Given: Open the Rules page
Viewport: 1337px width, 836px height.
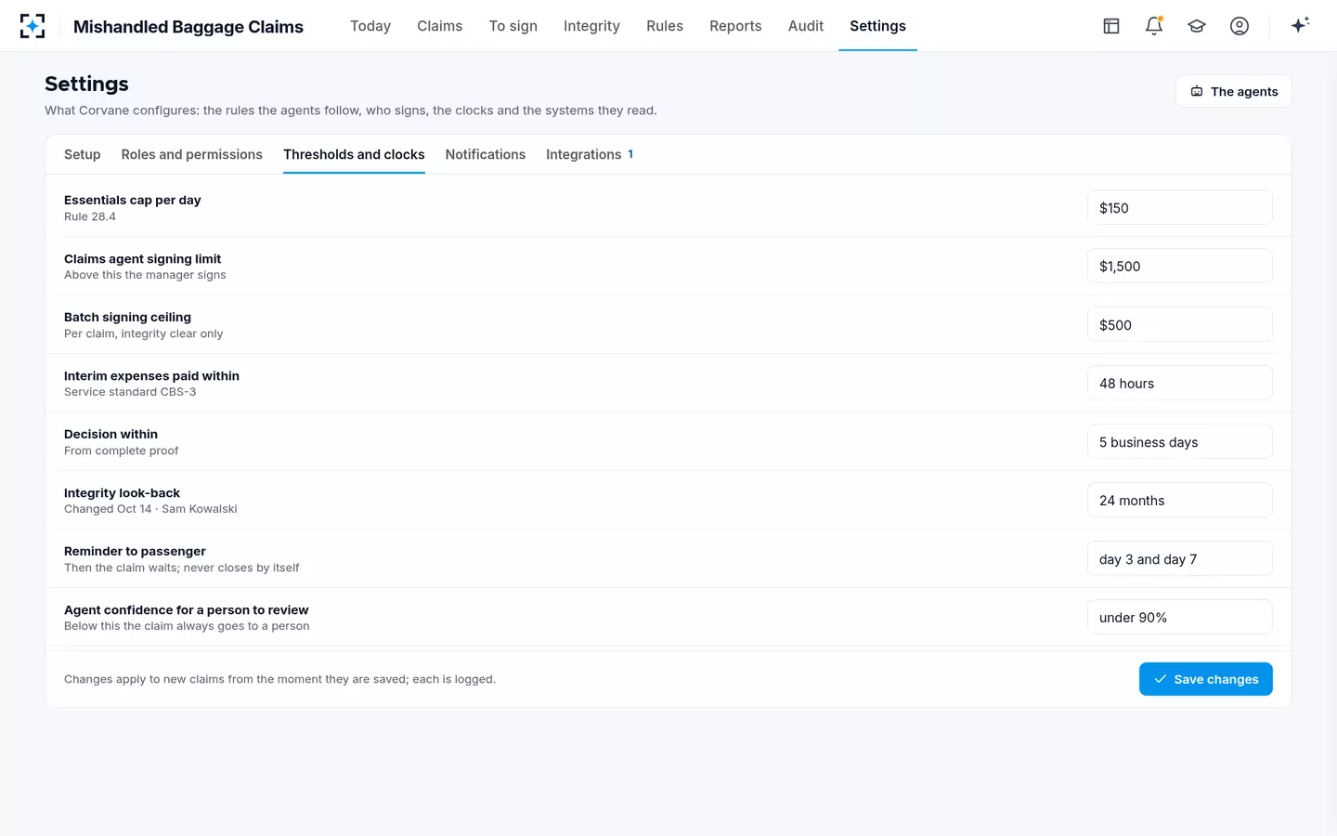Looking at the screenshot, I should point(665,26).
